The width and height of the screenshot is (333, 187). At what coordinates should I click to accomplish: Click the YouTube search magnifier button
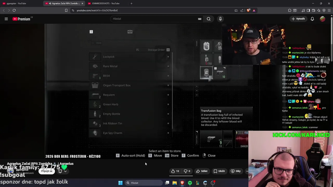click(x=209, y=19)
